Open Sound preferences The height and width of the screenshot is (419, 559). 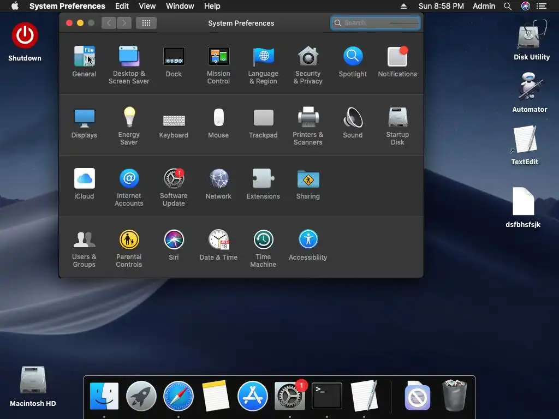[x=353, y=123]
